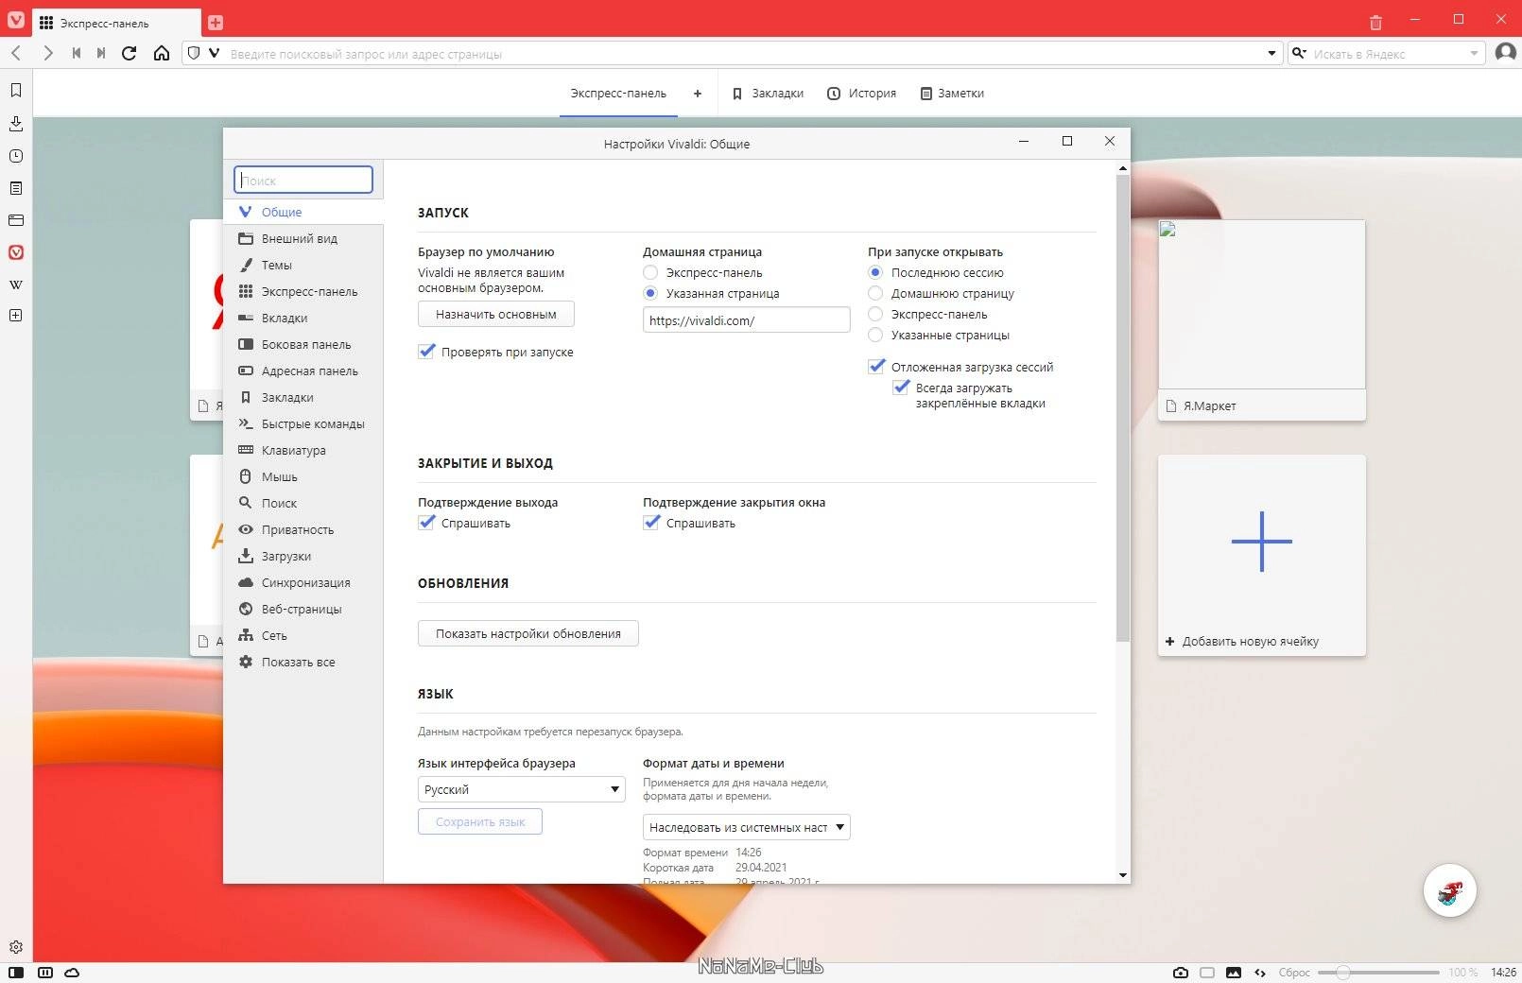This screenshot has width=1522, height=983.
Task: Open "Внешний вид" settings section
Action: click(303, 238)
